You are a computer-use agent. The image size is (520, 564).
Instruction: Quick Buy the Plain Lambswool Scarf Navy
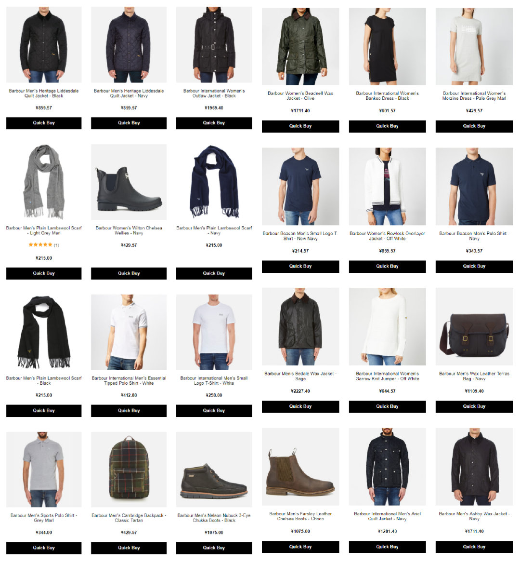tap(214, 273)
